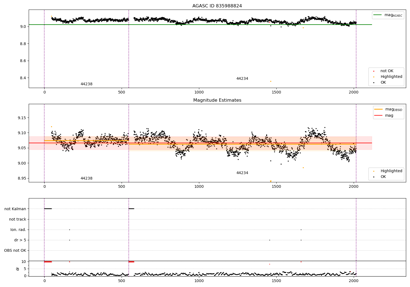
Task: Click 'Highlighted' legend entry in the top plot
Action: (x=388, y=77)
